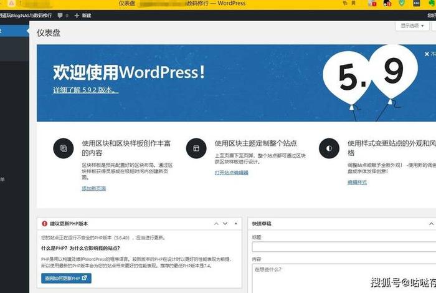Click the key/translate icon in browser toolbar
Viewport: 436px width, 293px height.
tap(345, 3)
